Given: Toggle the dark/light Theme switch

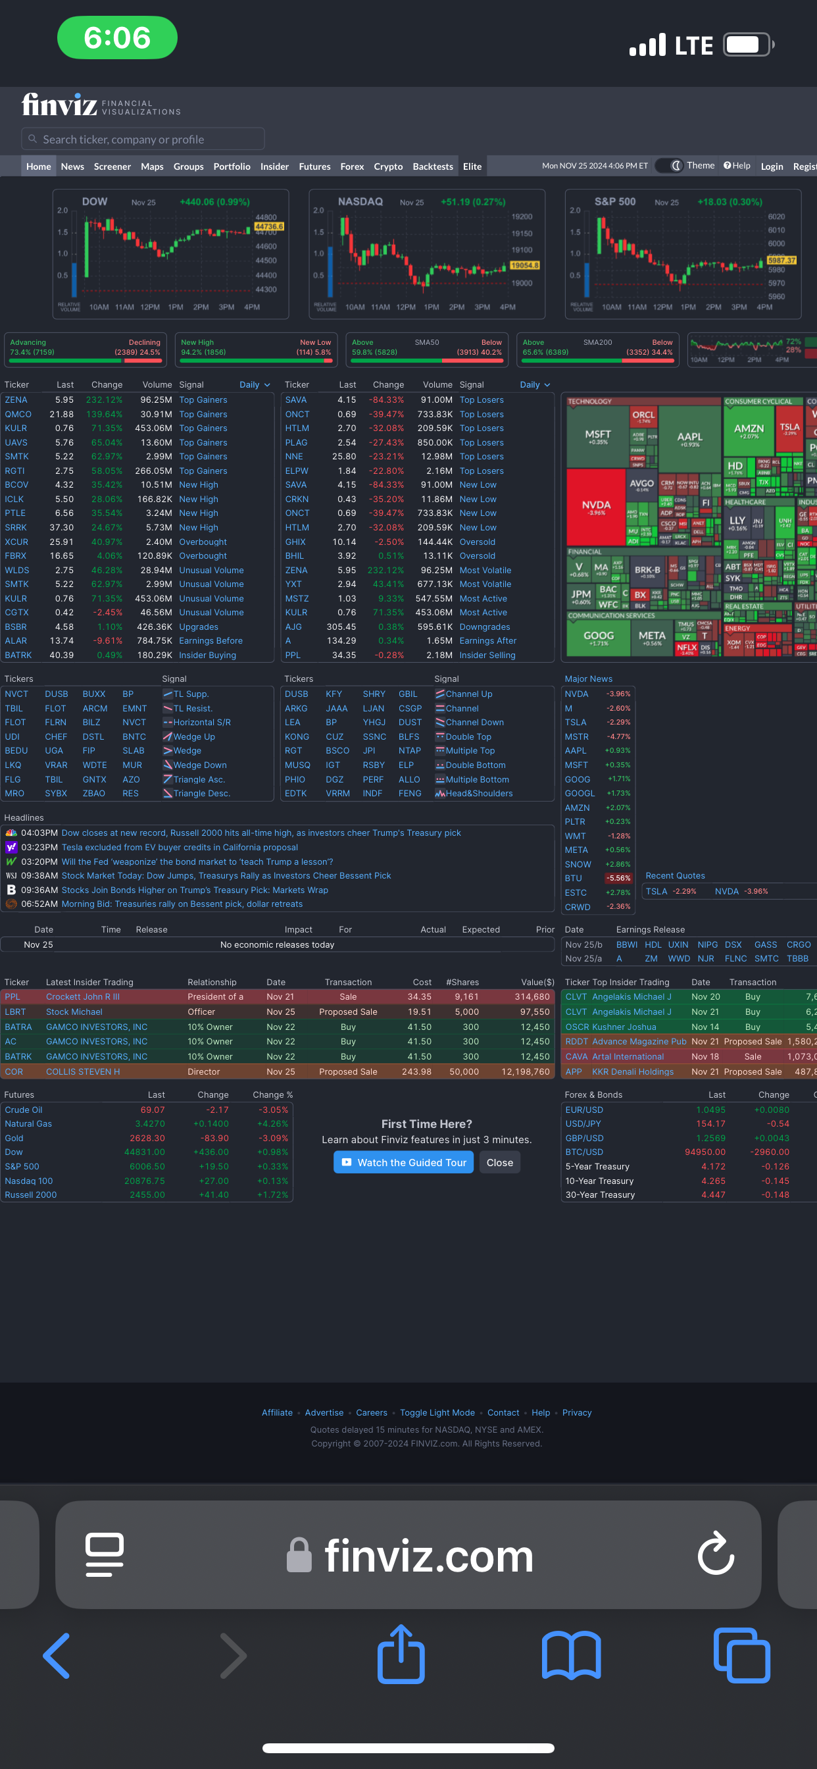Looking at the screenshot, I should point(668,165).
